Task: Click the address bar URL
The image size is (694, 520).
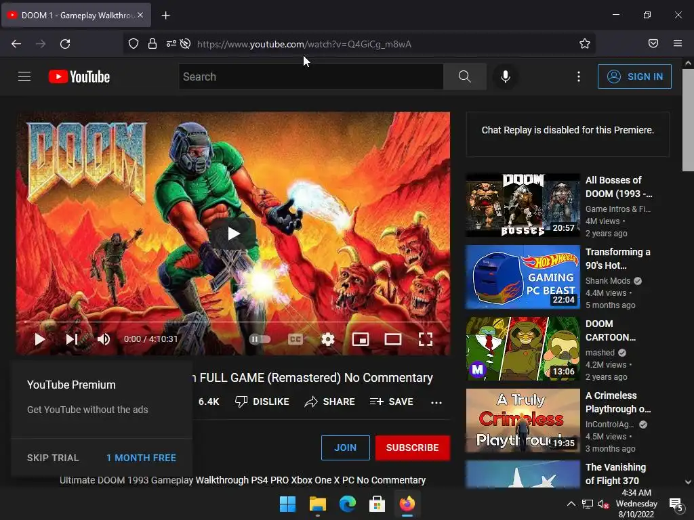Action: (x=304, y=44)
